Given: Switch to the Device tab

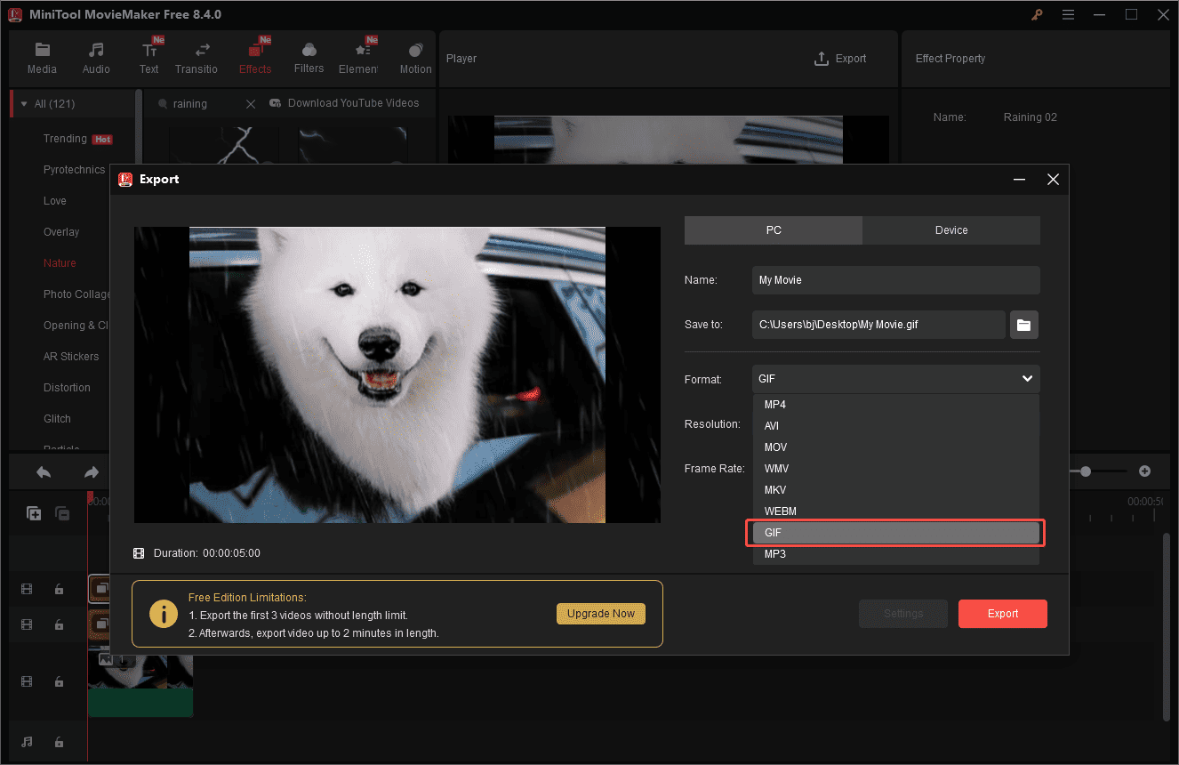Looking at the screenshot, I should point(950,229).
